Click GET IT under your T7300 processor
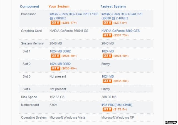 (x=55, y=23)
